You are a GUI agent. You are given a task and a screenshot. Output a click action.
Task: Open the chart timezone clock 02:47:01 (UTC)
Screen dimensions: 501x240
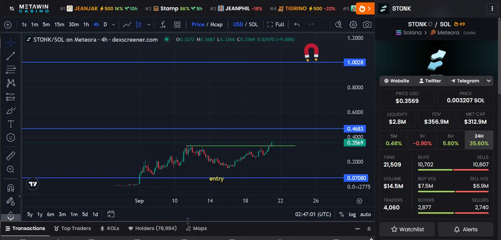click(x=313, y=215)
